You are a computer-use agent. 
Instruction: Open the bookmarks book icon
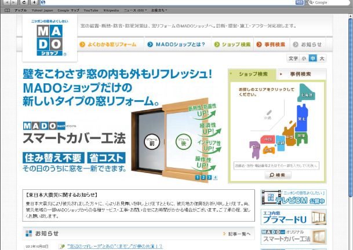pyautogui.click(x=6, y=10)
